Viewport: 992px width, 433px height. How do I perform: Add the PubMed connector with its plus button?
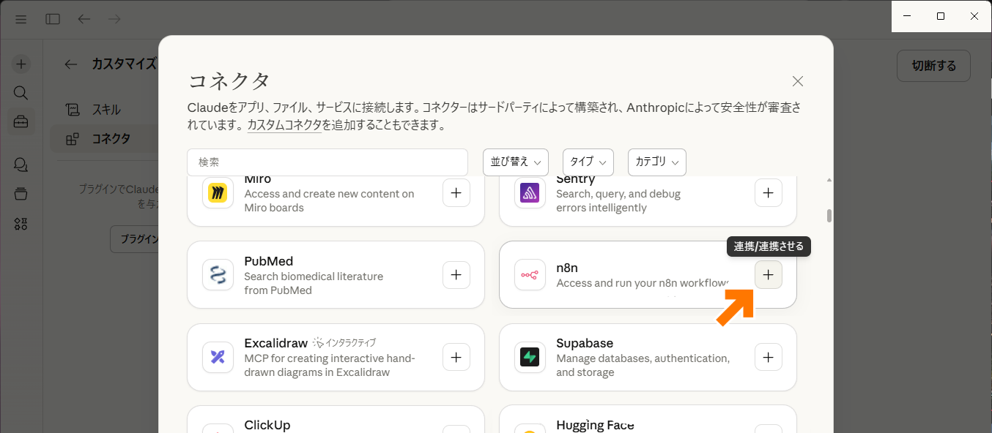coord(456,274)
